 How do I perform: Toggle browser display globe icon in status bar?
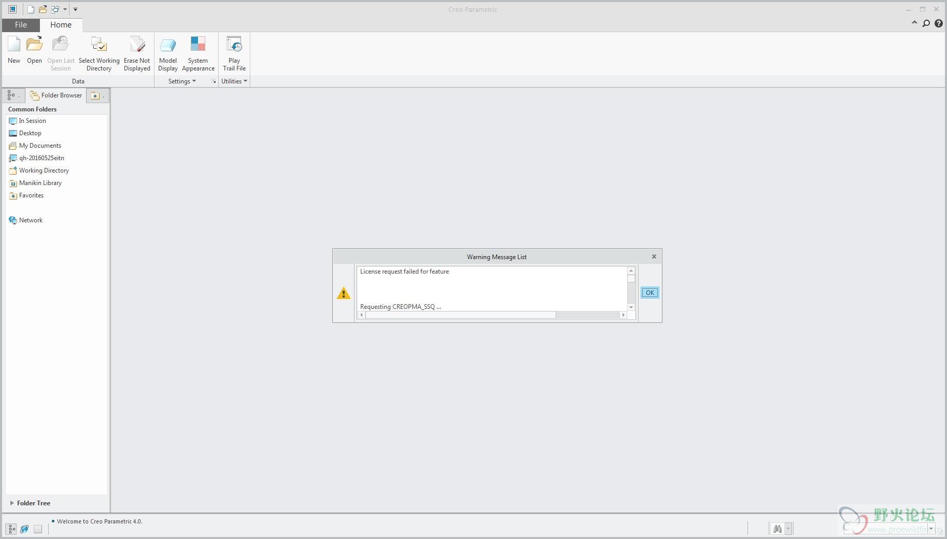point(24,529)
